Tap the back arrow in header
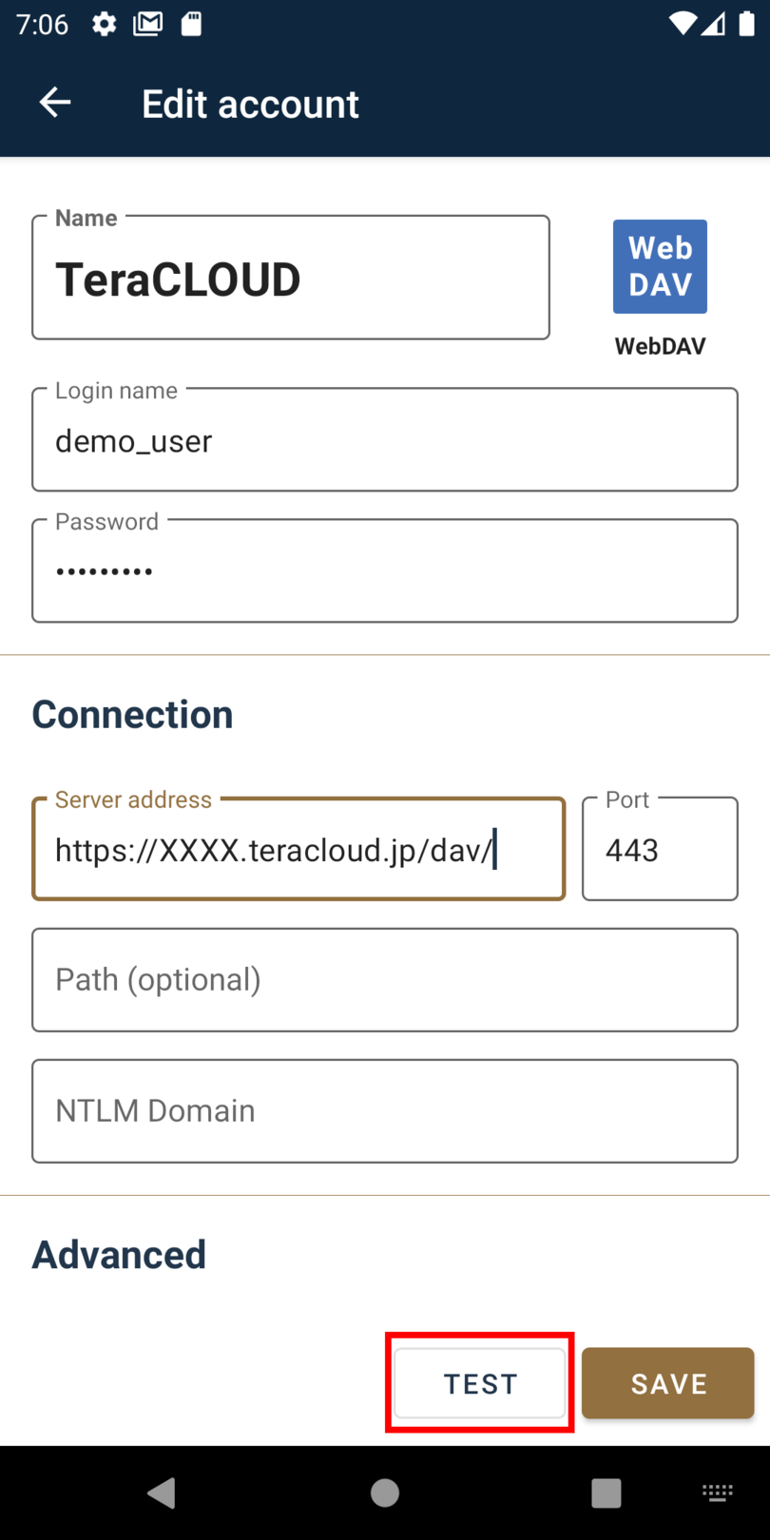This screenshot has height=1540, width=770. (55, 103)
